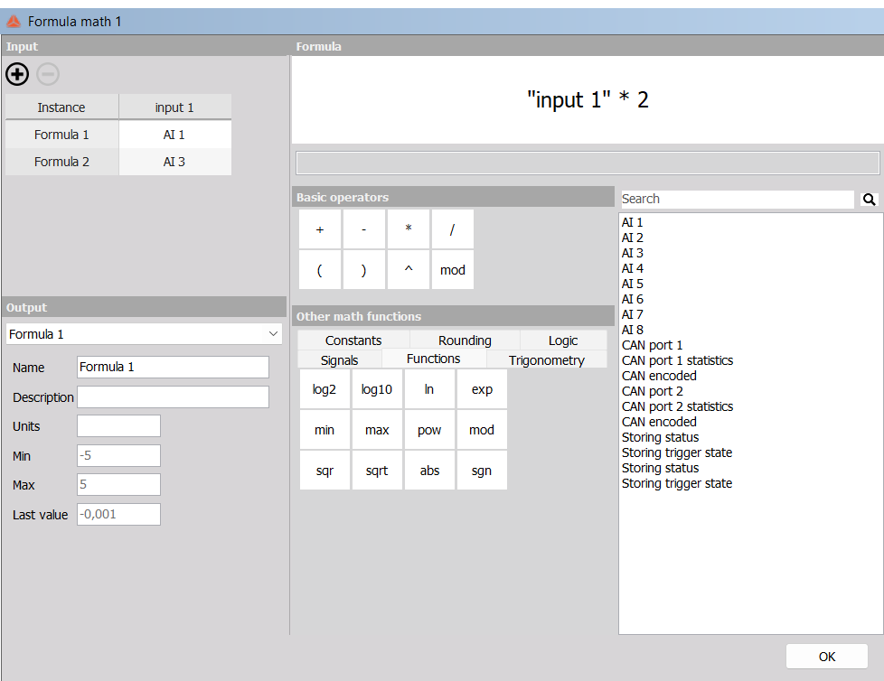This screenshot has width=884, height=681.
Task: Select AI 6 in channel list
Action: click(633, 299)
